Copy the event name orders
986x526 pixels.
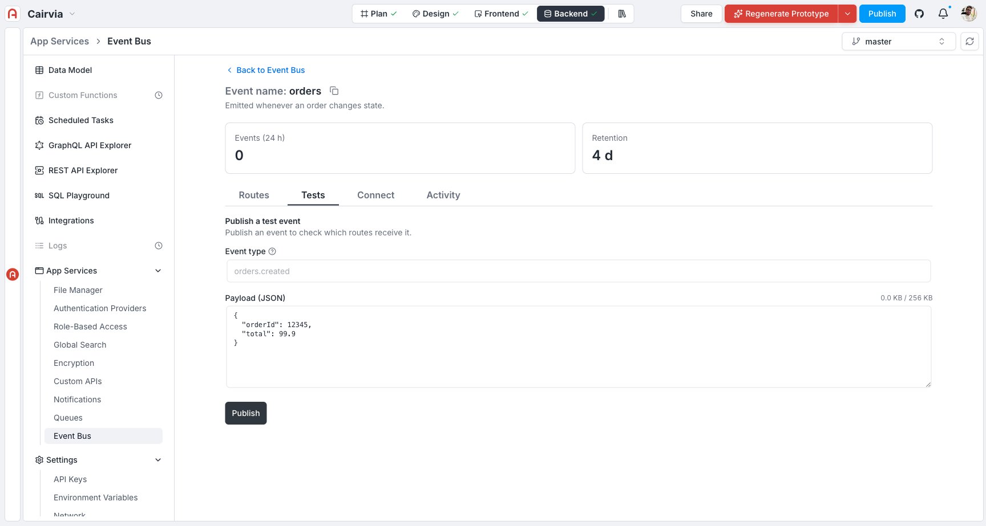334,91
